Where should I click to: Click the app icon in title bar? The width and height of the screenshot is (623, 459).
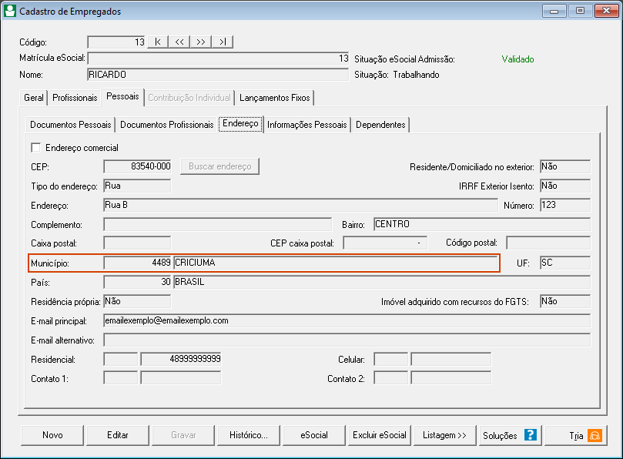(x=11, y=12)
